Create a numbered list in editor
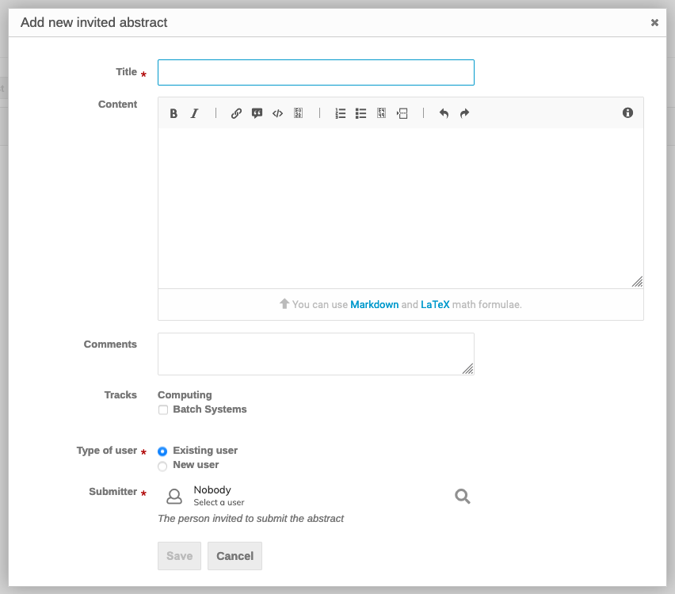The width and height of the screenshot is (675, 594). click(x=340, y=113)
